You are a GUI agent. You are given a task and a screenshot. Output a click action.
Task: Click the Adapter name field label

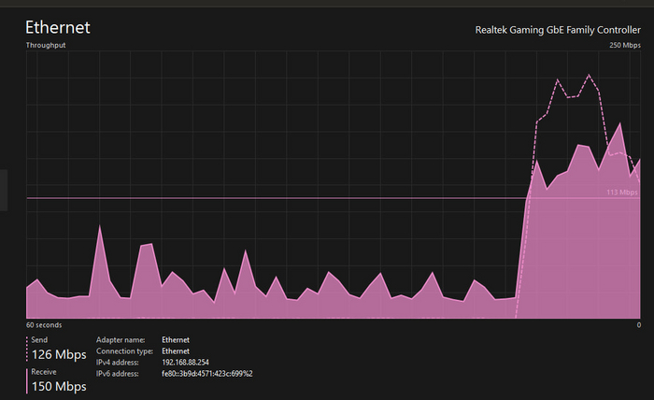(x=121, y=339)
